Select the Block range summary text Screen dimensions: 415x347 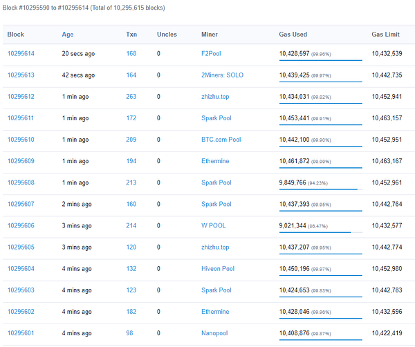[x=84, y=8]
